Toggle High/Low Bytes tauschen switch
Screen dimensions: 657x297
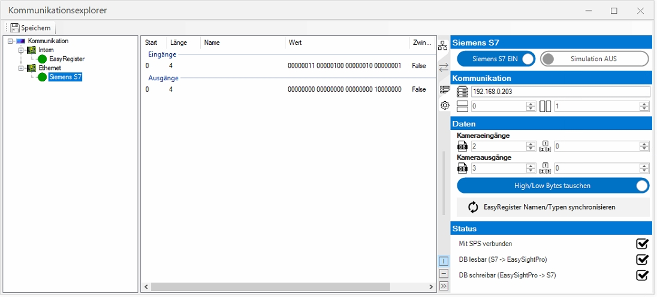553,186
